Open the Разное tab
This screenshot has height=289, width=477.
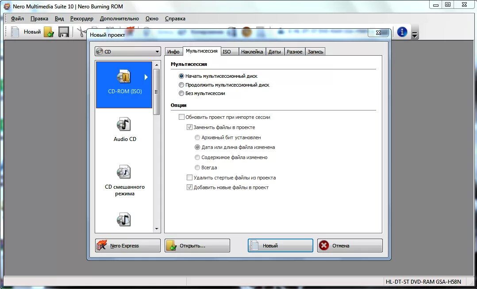coord(295,52)
